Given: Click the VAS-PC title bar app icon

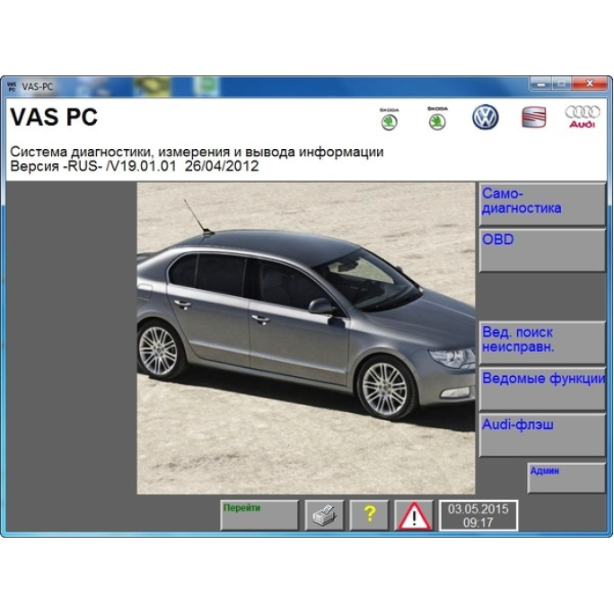Looking at the screenshot, I should [x=13, y=86].
